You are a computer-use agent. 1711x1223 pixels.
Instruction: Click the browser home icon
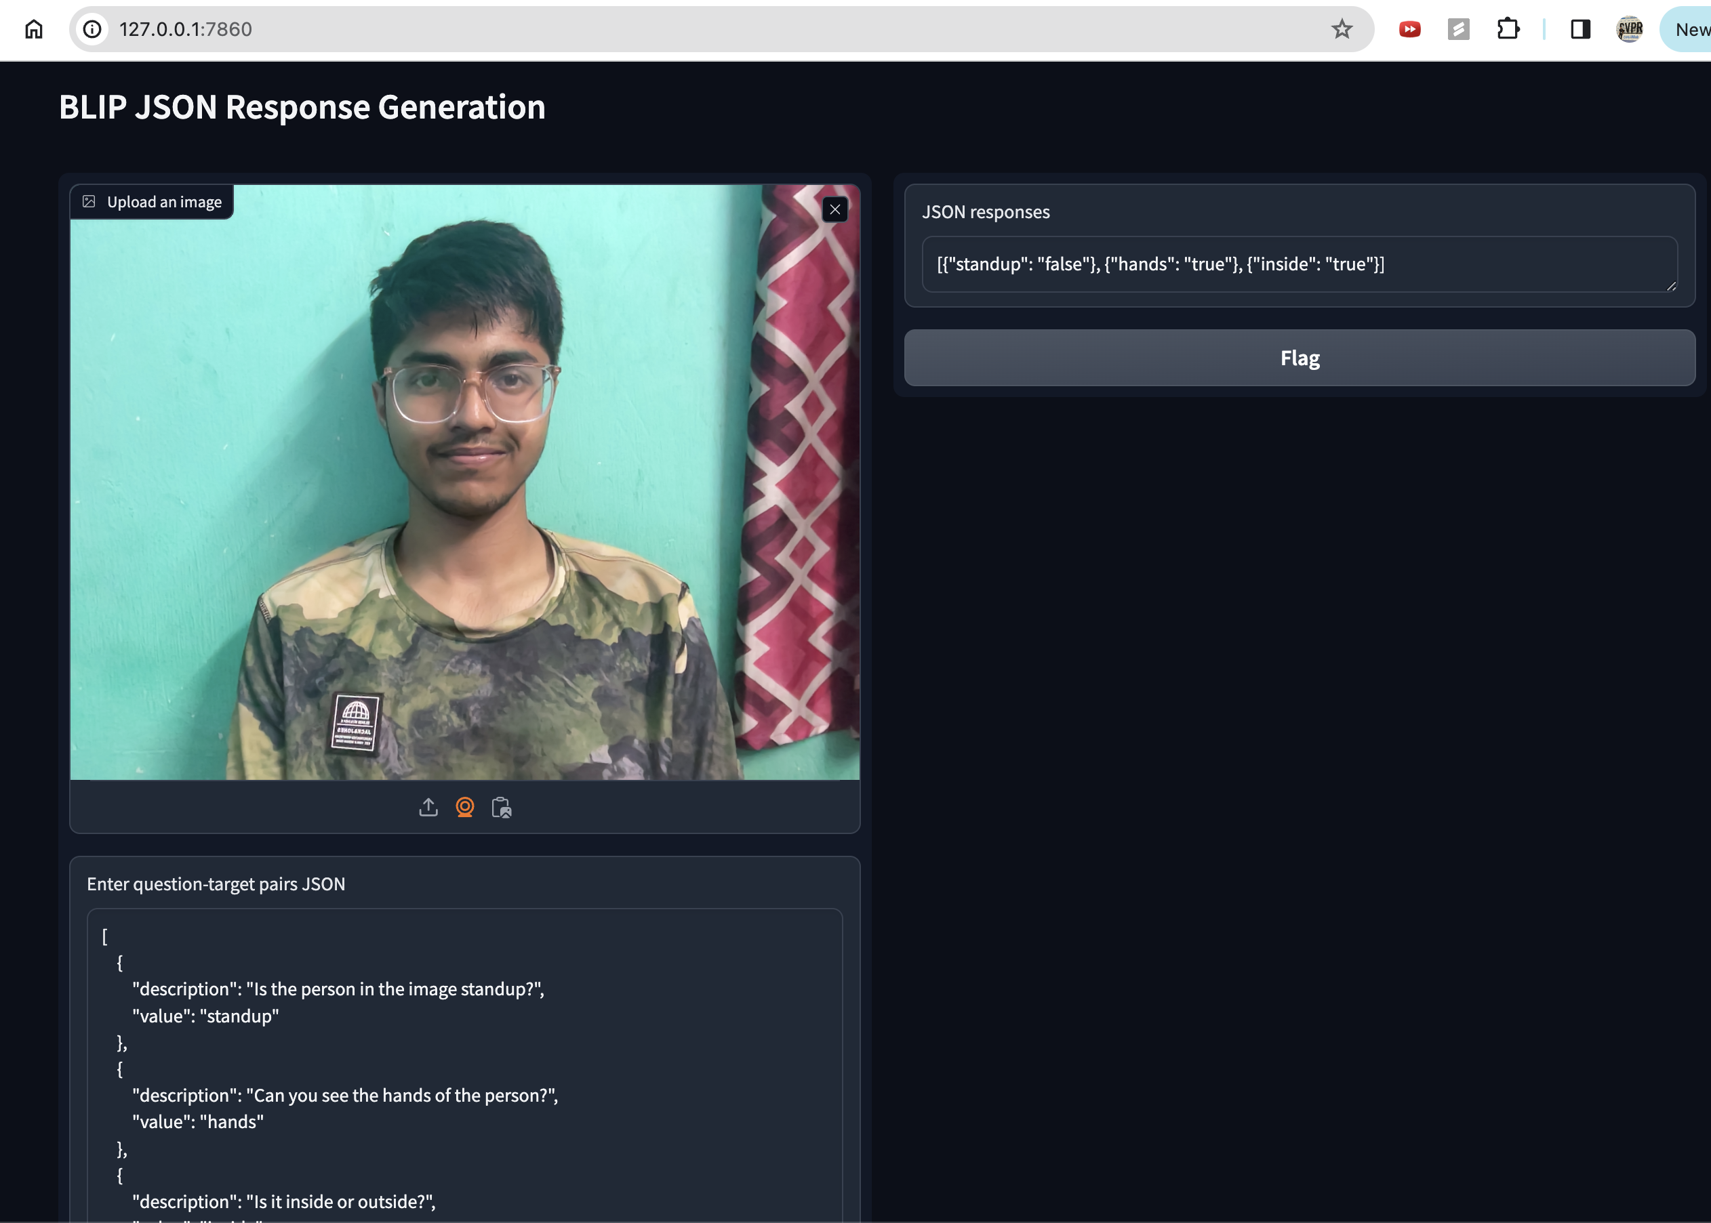pos(34,29)
